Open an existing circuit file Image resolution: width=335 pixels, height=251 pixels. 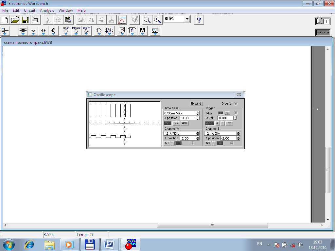(x=15, y=20)
